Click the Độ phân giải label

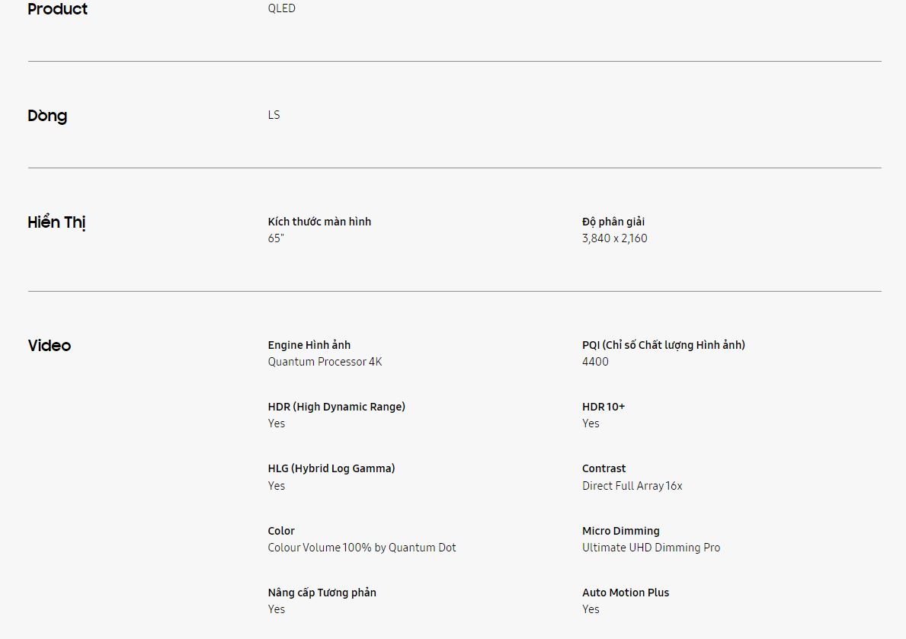click(x=613, y=222)
